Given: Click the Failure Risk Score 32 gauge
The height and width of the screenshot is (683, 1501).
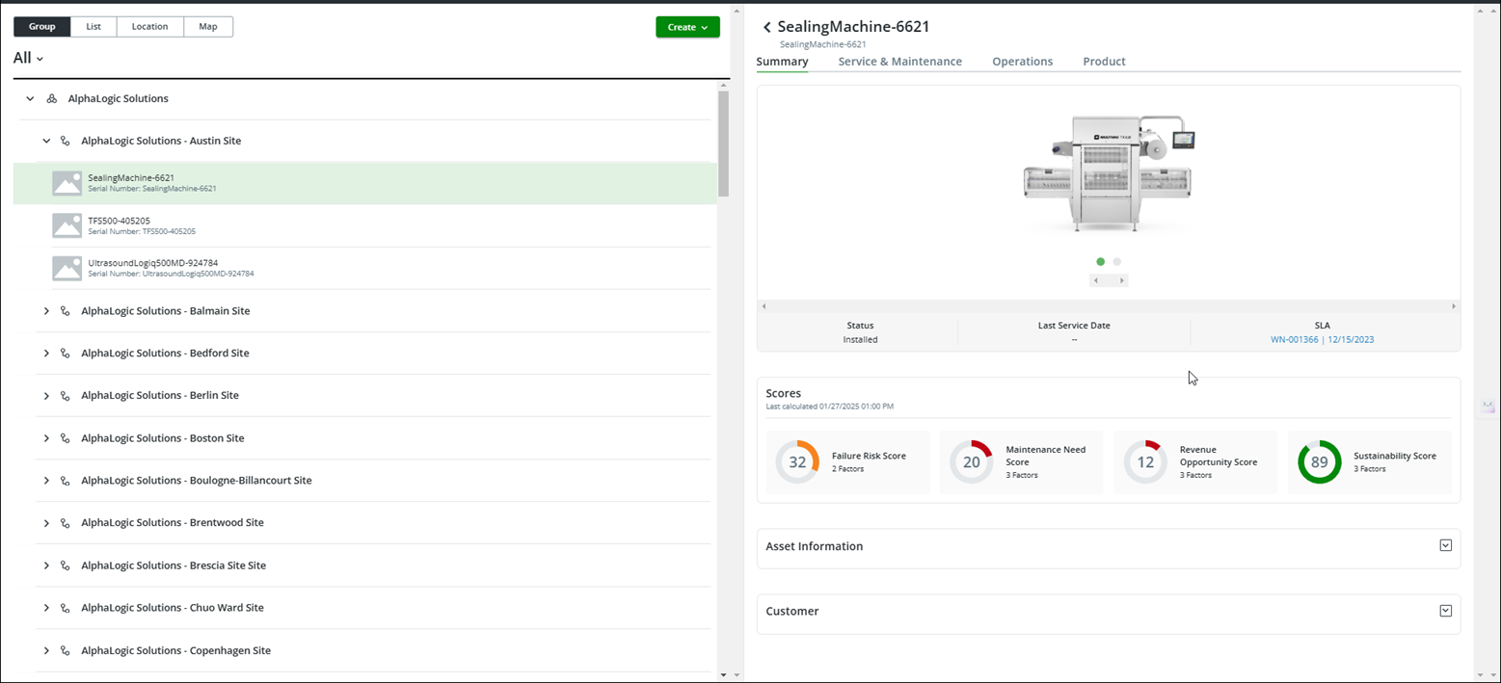Looking at the screenshot, I should point(797,462).
